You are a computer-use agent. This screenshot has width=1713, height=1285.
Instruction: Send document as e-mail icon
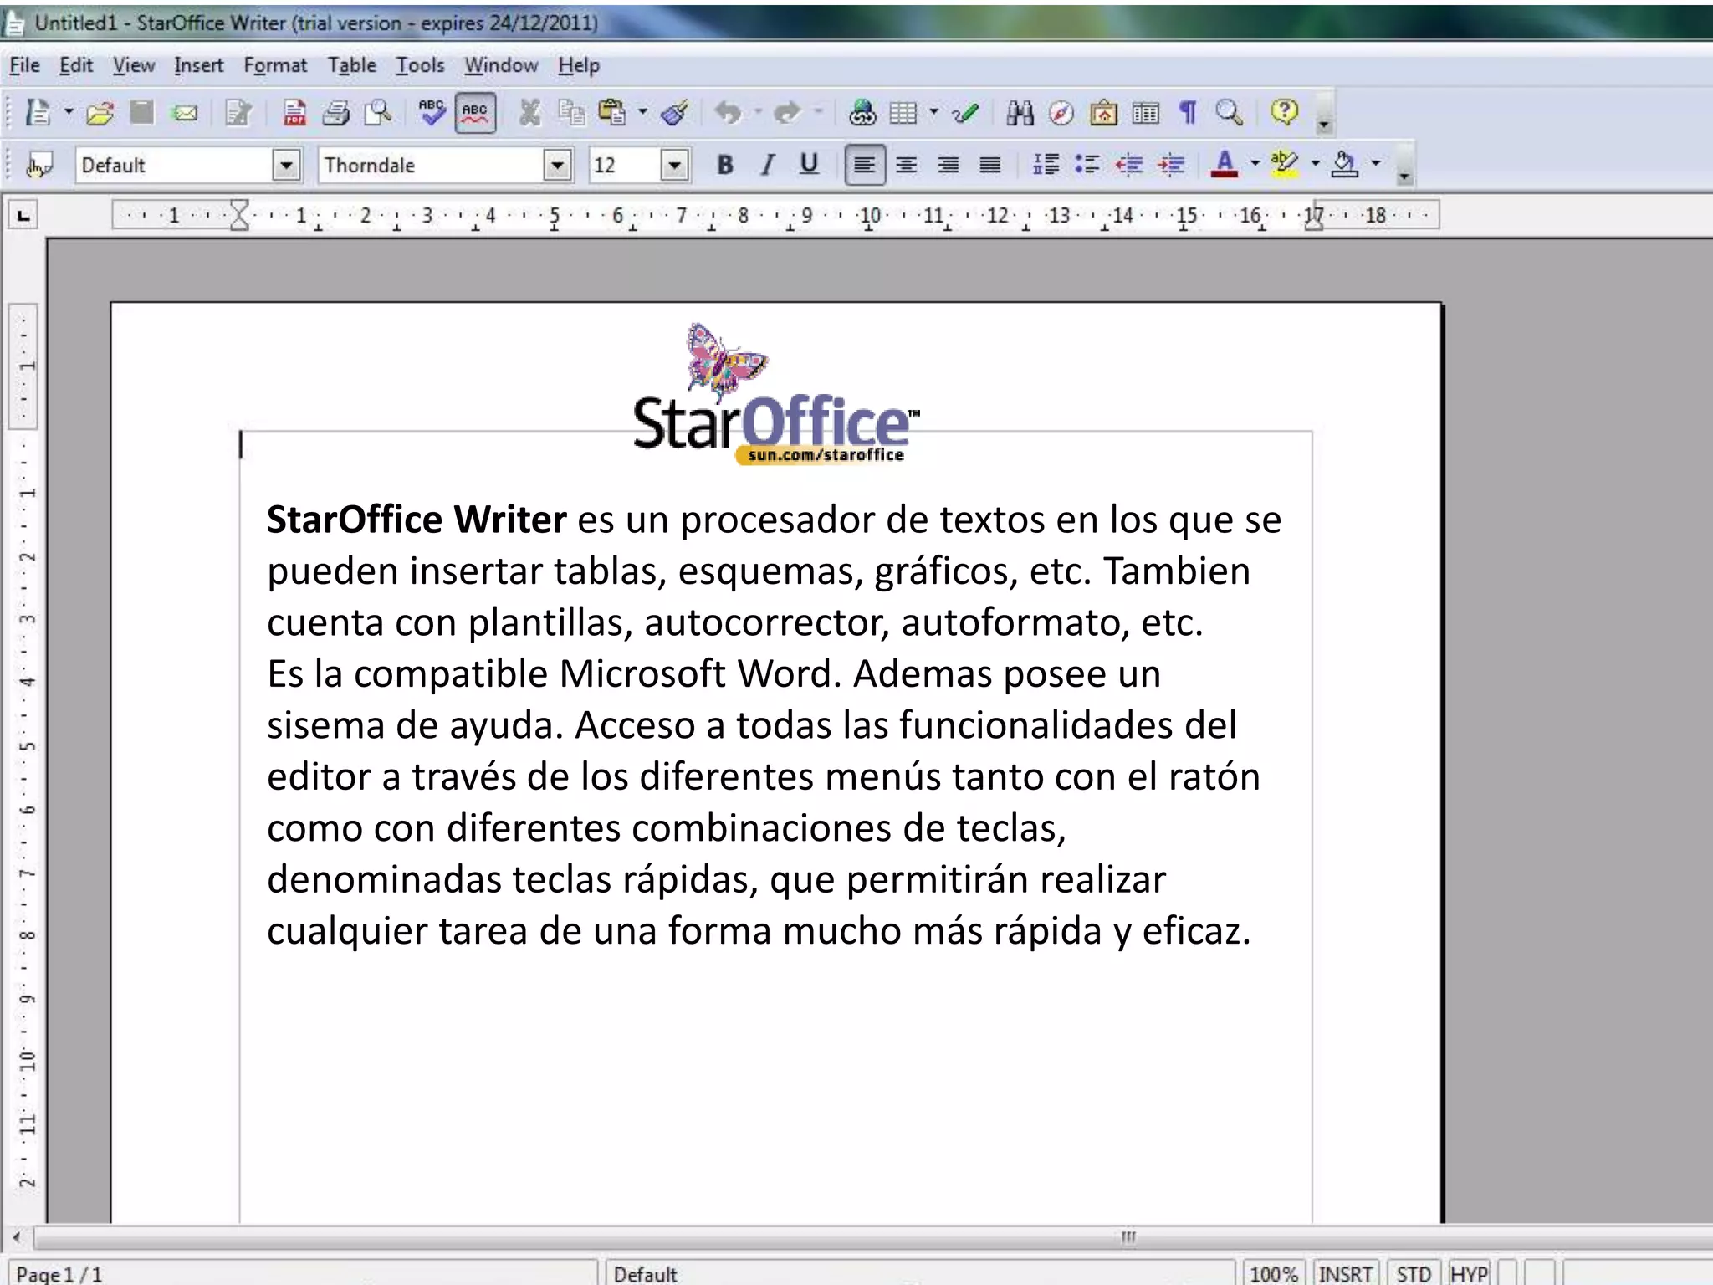(x=184, y=112)
